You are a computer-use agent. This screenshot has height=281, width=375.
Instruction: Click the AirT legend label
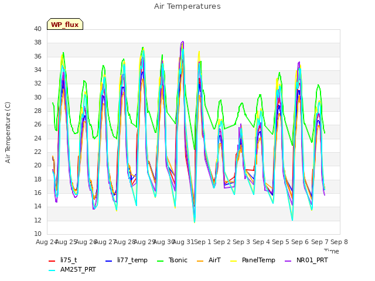click(214, 260)
